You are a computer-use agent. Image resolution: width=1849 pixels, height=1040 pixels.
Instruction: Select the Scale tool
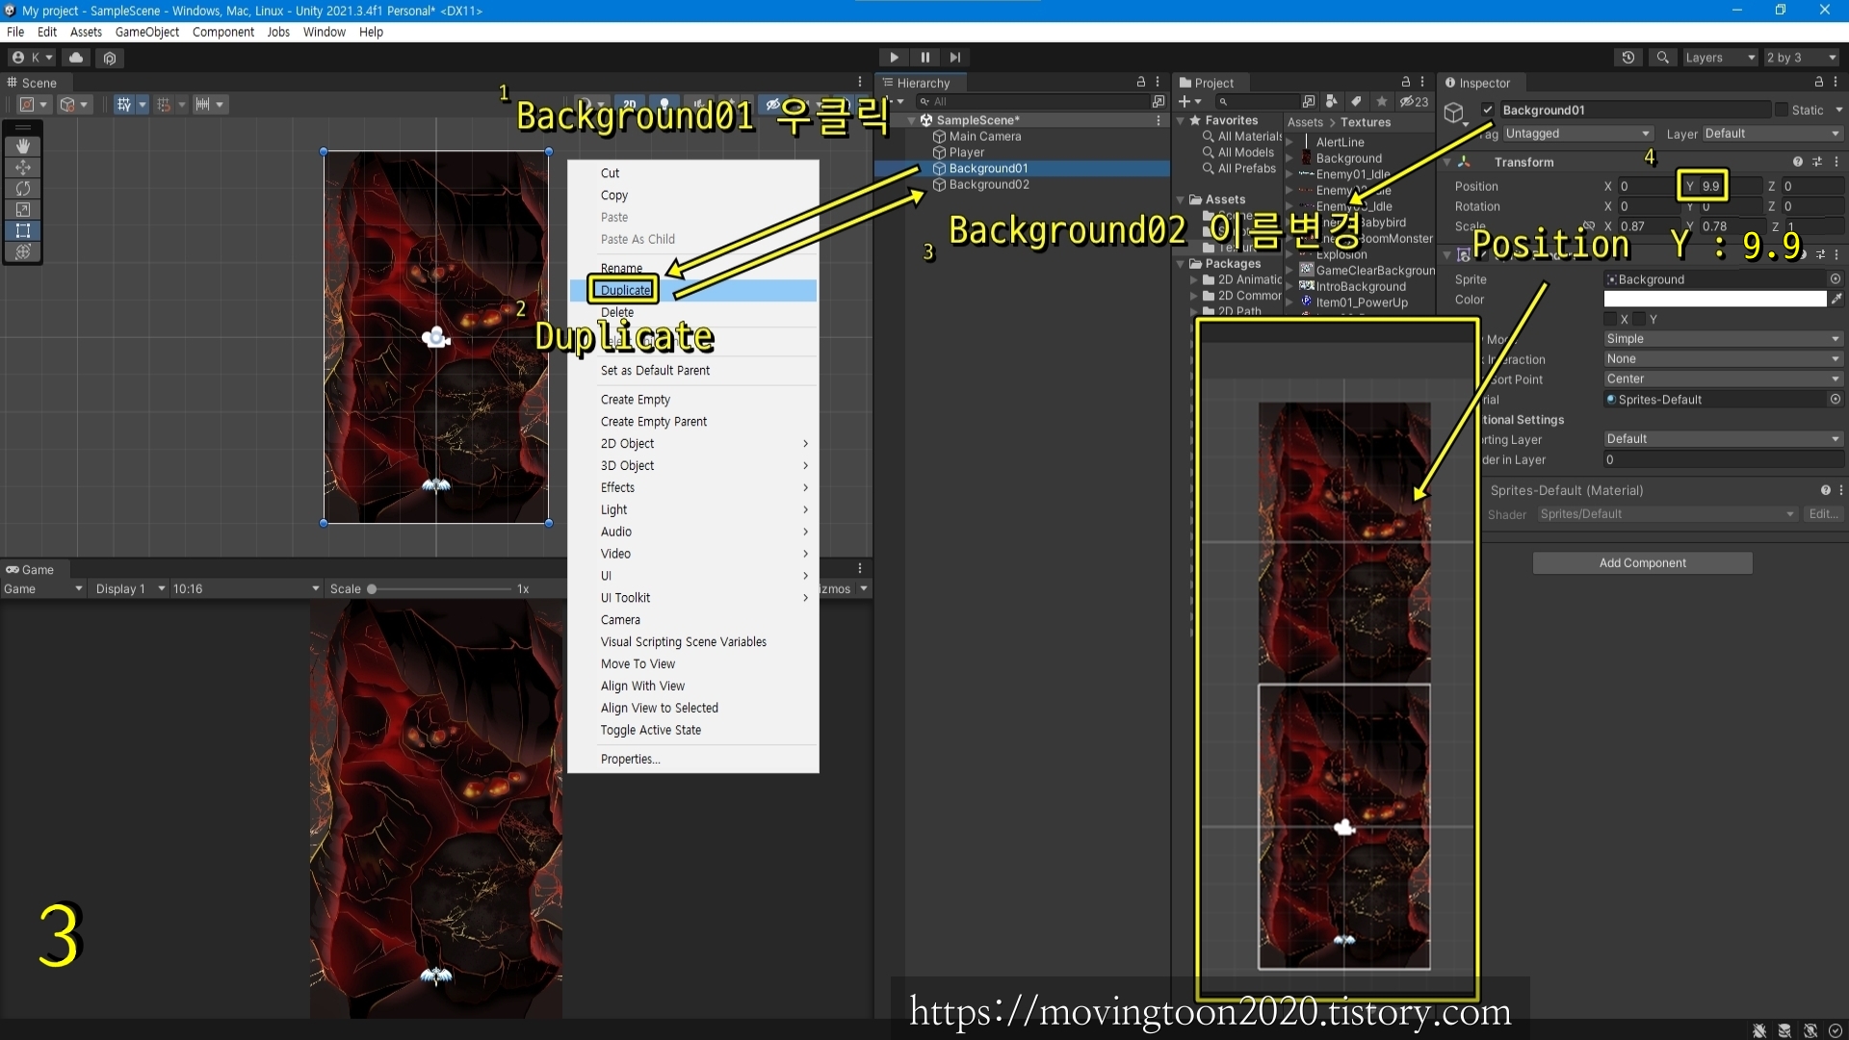(23, 210)
